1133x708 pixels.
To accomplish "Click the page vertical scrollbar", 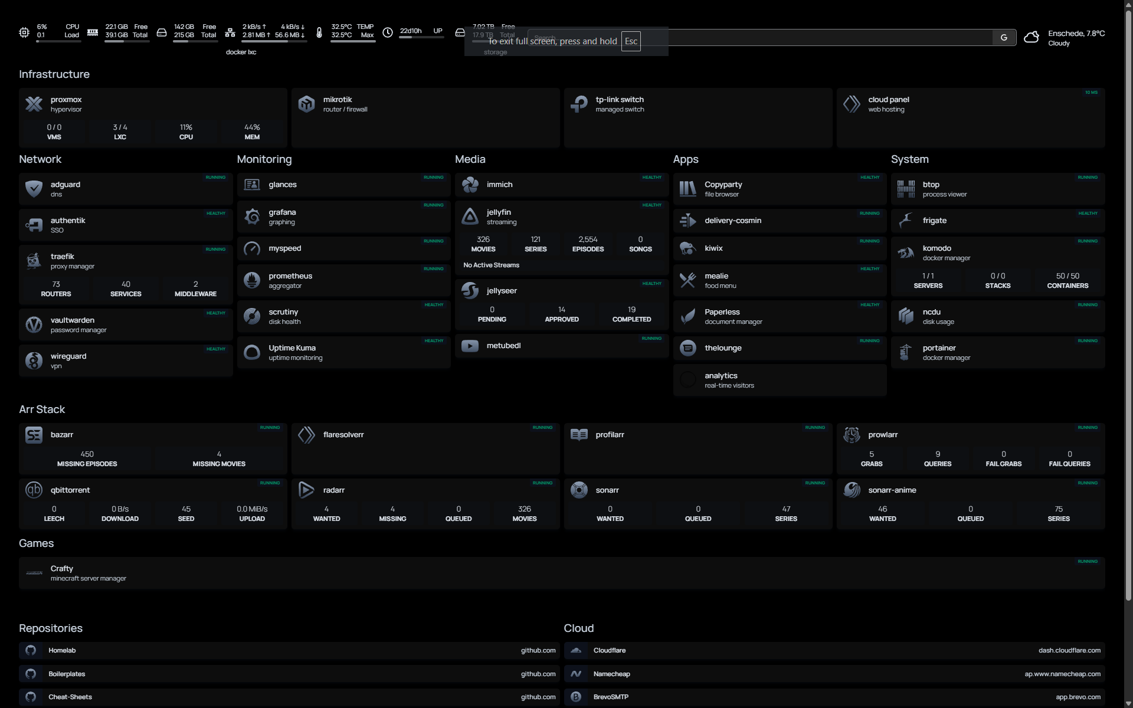I will [x=1128, y=307].
